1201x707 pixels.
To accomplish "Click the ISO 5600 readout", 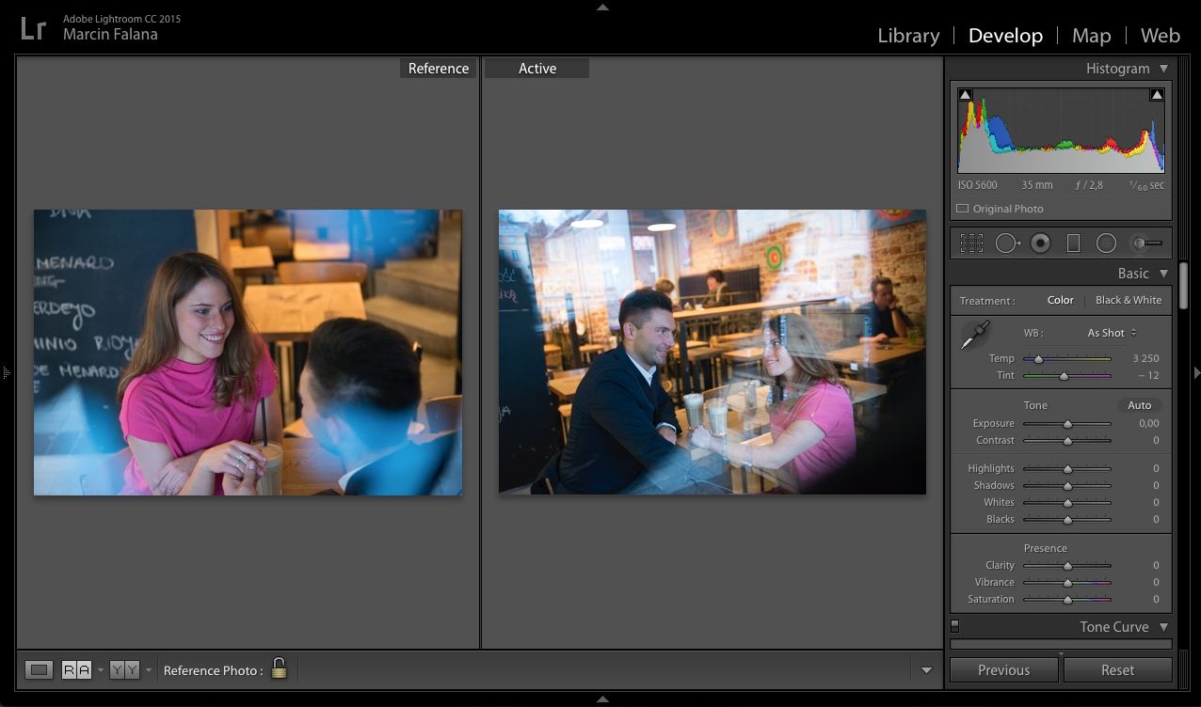I will (978, 185).
